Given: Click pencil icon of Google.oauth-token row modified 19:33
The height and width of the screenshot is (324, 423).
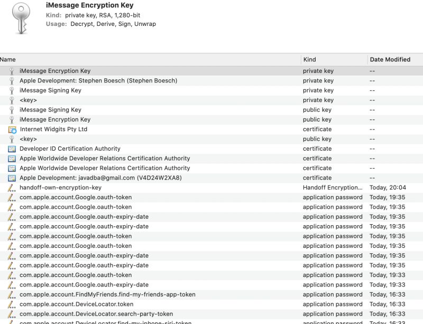Looking at the screenshot, I should 11,275.
